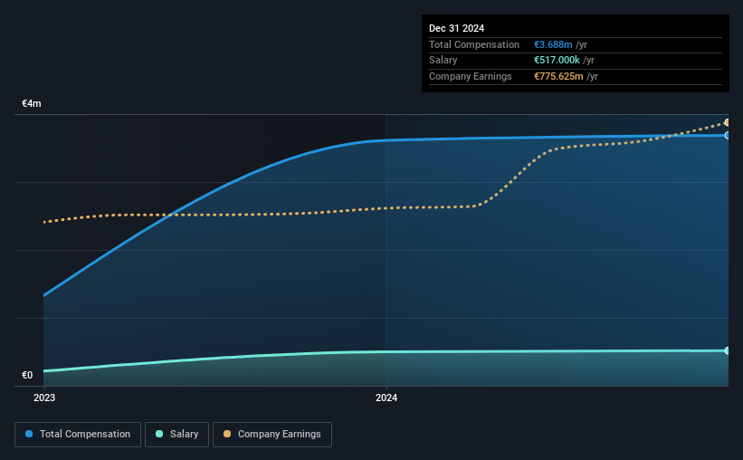Screen dimensions: 743x460
Task: Click the 2023 x-axis label
Action: [x=44, y=398]
